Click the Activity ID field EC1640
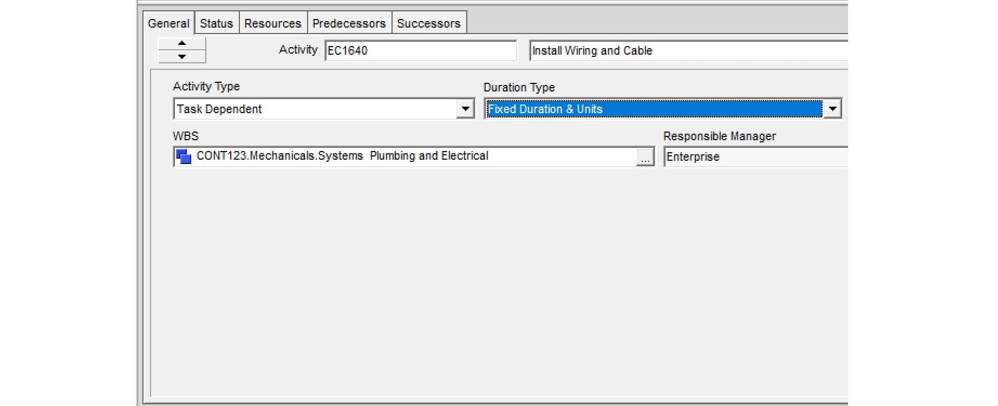 (421, 50)
